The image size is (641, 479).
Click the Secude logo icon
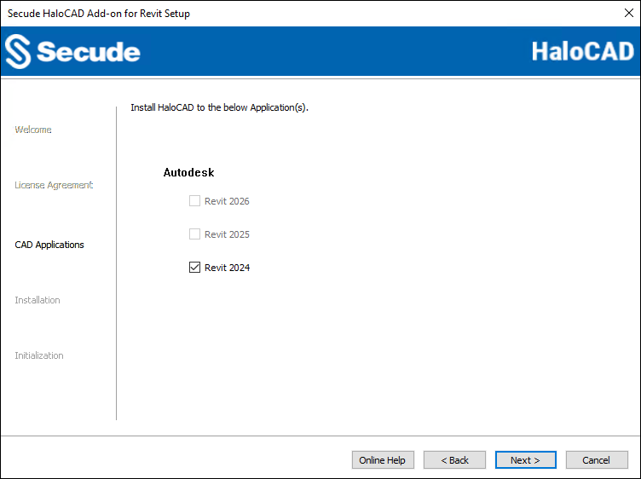[x=18, y=51]
